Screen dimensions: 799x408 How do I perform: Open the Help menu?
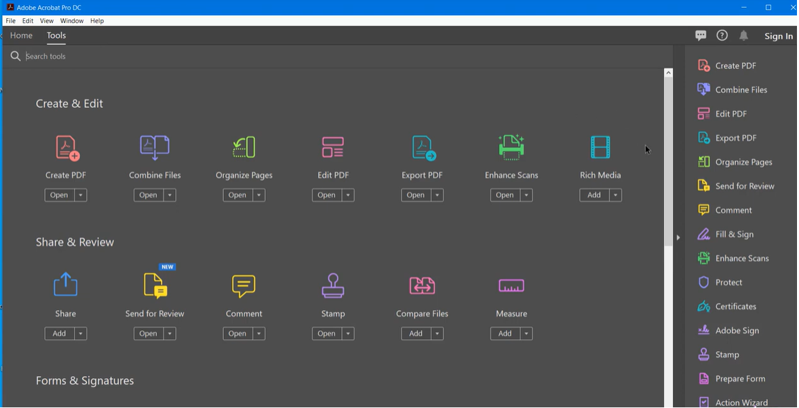(x=97, y=21)
